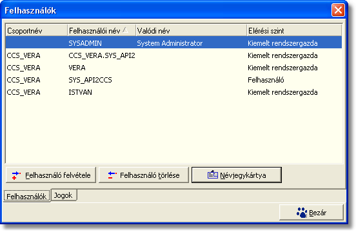Click the sort arrow in the Felhasználói név header

pos(125,30)
